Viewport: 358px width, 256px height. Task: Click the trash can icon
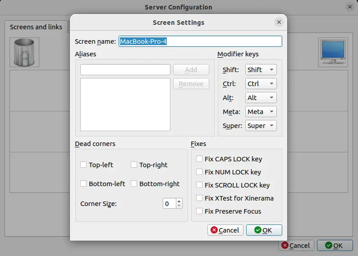click(24, 52)
